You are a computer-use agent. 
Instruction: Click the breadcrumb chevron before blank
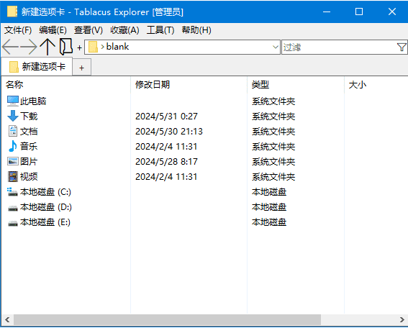102,47
